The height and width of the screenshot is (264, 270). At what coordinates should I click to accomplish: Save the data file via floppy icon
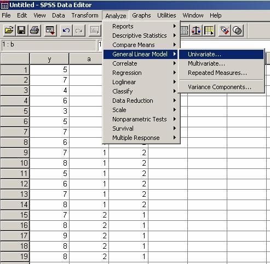pyautogui.click(x=21, y=30)
